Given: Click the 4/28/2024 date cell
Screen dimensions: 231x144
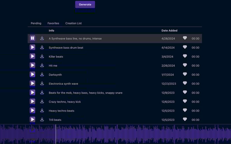Looking at the screenshot, I should click(x=168, y=39).
